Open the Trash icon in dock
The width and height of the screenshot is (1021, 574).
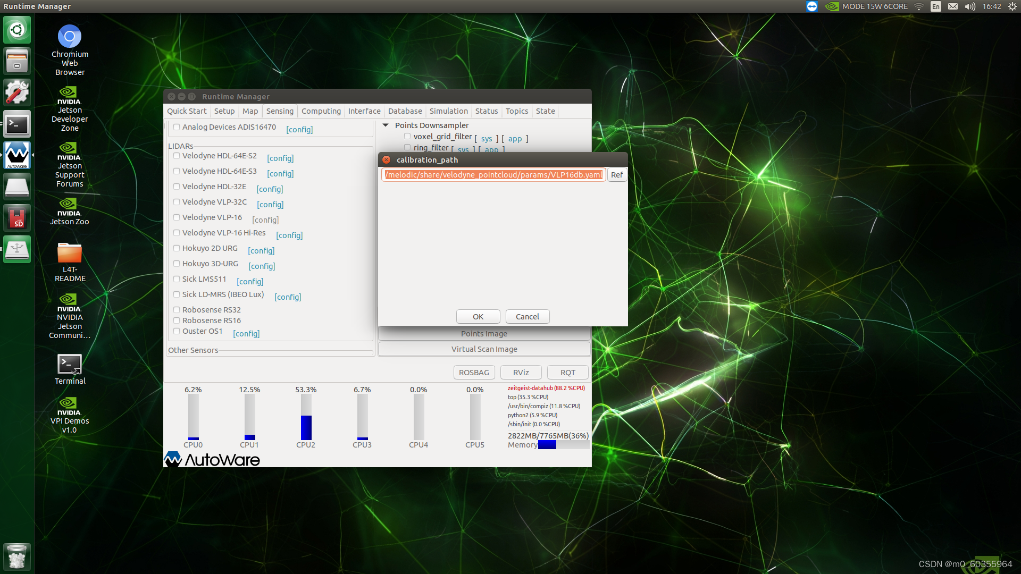point(17,556)
